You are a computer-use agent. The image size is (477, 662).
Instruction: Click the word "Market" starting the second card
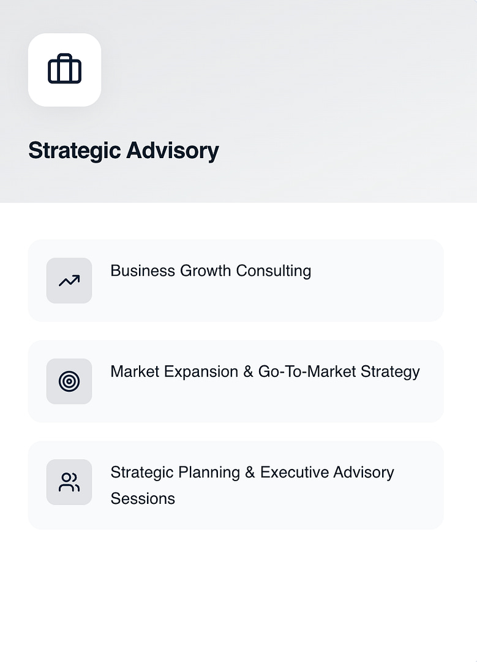point(135,371)
